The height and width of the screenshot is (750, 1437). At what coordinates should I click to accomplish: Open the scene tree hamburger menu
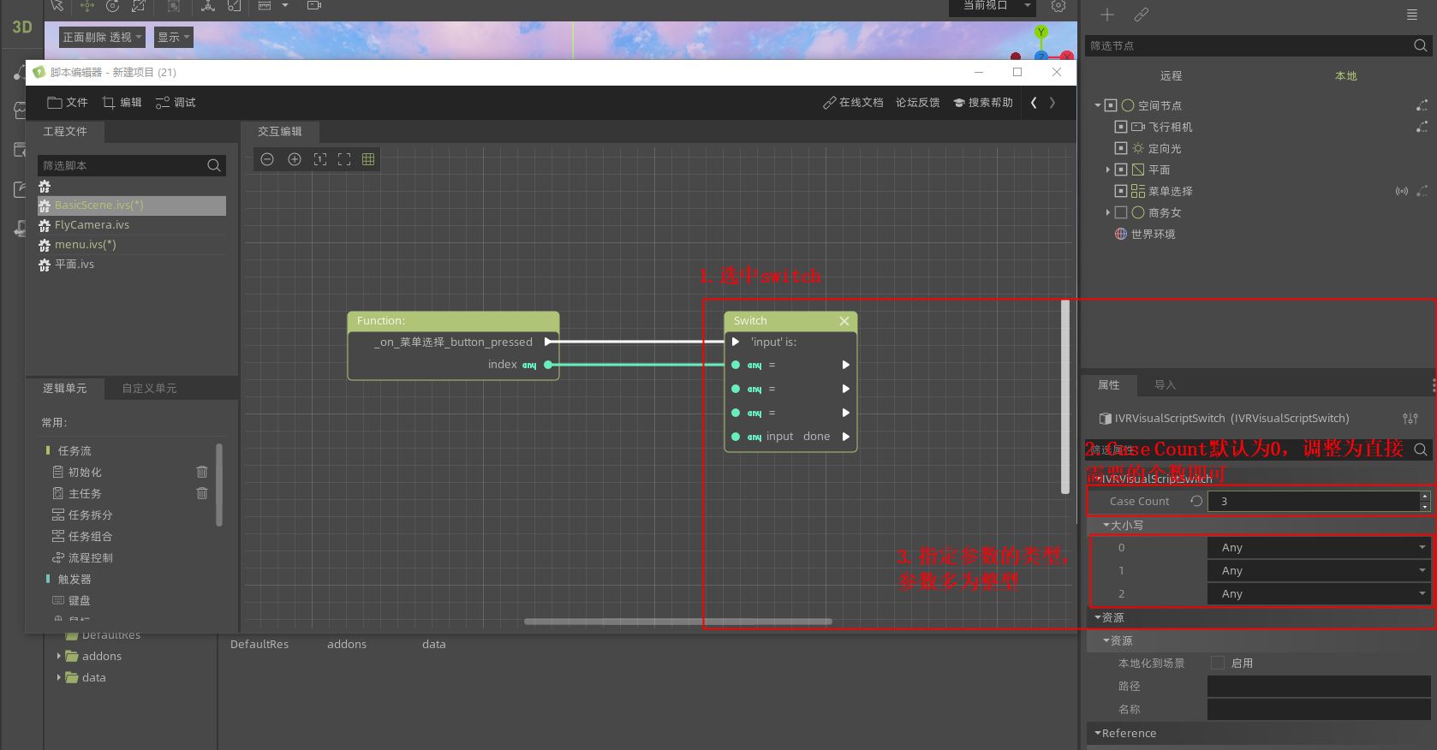coord(1412,15)
